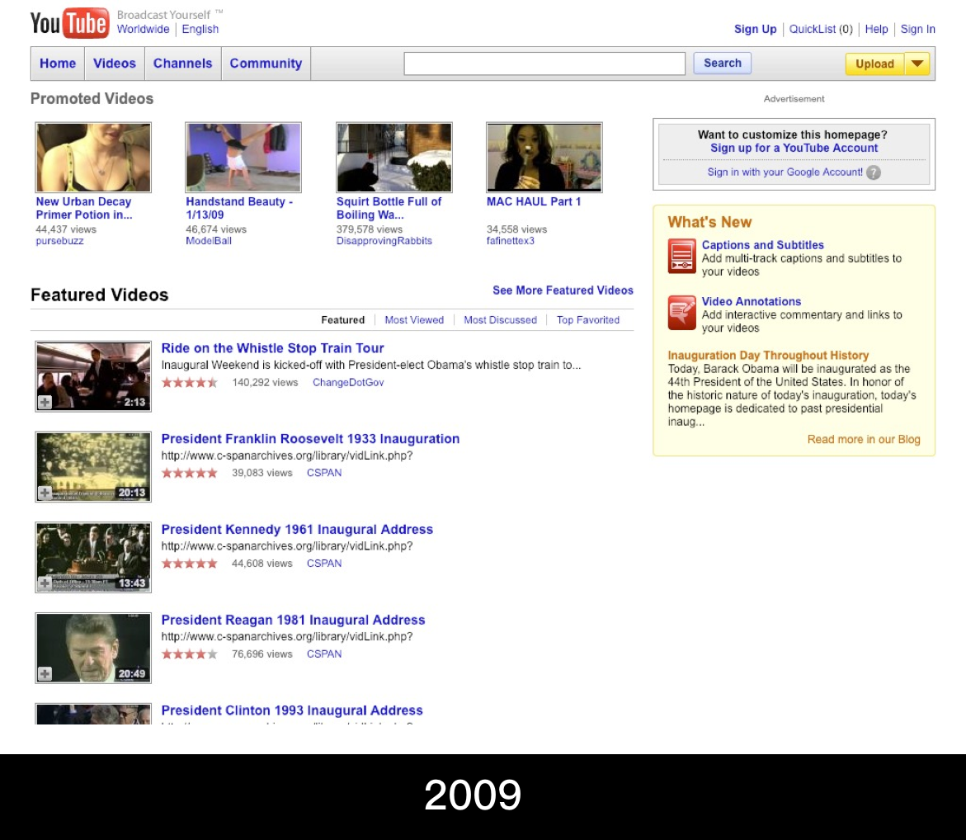Open the Help link in header
The image size is (966, 840).
click(876, 29)
